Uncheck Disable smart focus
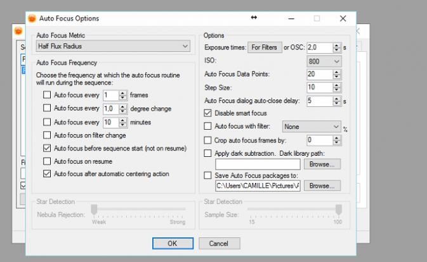 tap(207, 113)
